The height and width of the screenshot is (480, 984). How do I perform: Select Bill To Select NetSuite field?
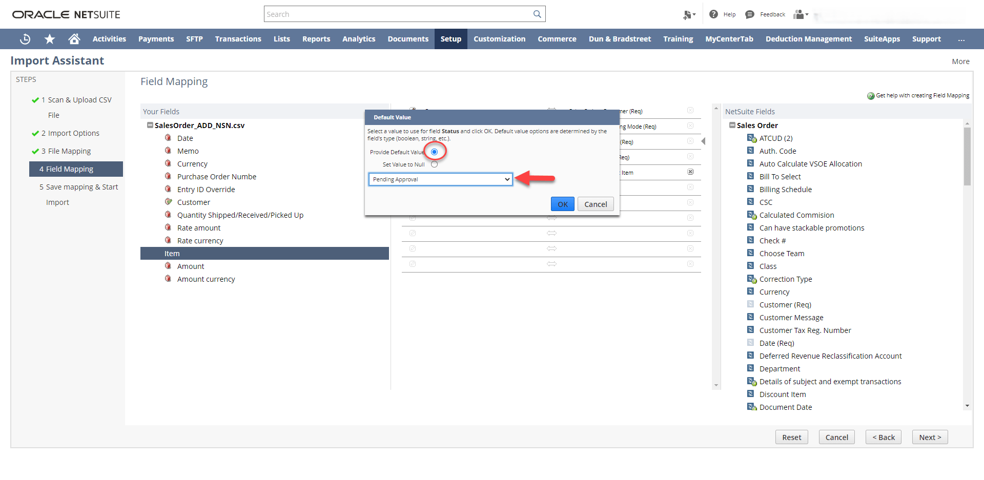[780, 176]
